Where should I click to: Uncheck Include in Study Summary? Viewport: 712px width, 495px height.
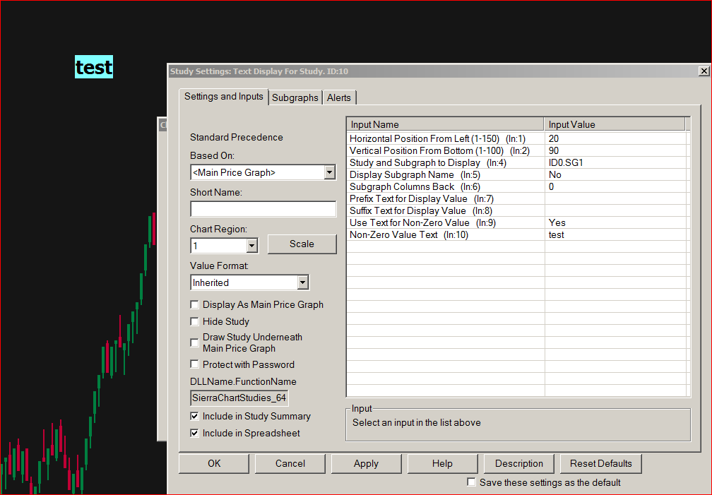[195, 417]
